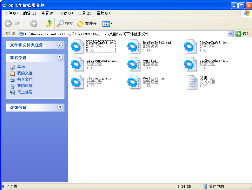
Task: Minimize the QQ飞车体验服文件 window
Action: pos(234,6)
